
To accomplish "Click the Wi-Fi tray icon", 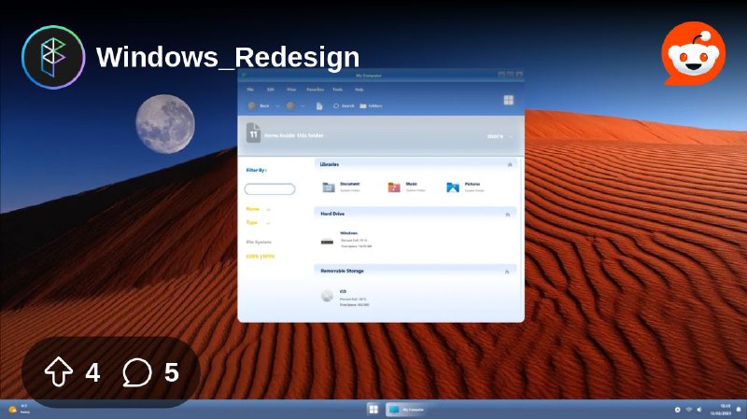I will 689,410.
